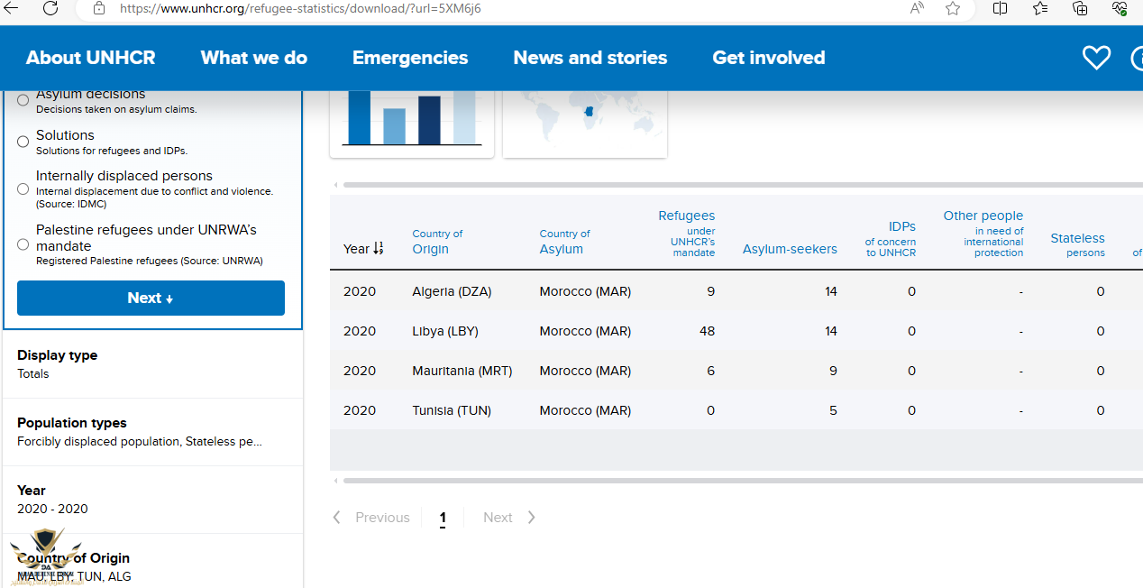Click the bottom horizontal table scrollbar
The image size is (1143, 588).
point(743,481)
